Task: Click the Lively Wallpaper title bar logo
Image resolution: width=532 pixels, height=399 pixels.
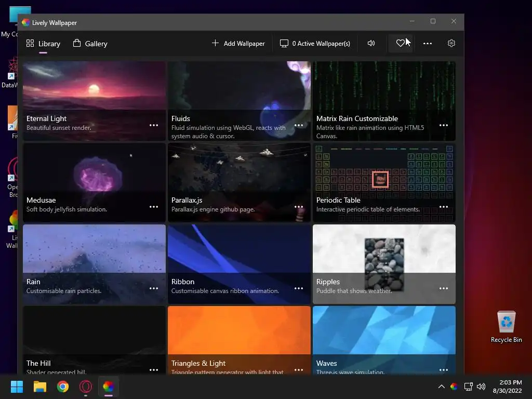Action: pyautogui.click(x=26, y=23)
